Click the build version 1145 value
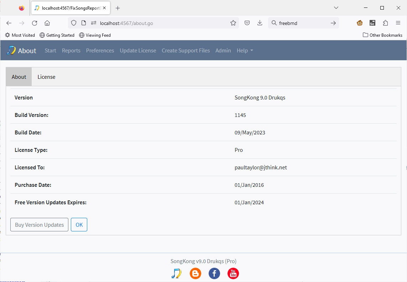The height and width of the screenshot is (282, 407). (240, 115)
